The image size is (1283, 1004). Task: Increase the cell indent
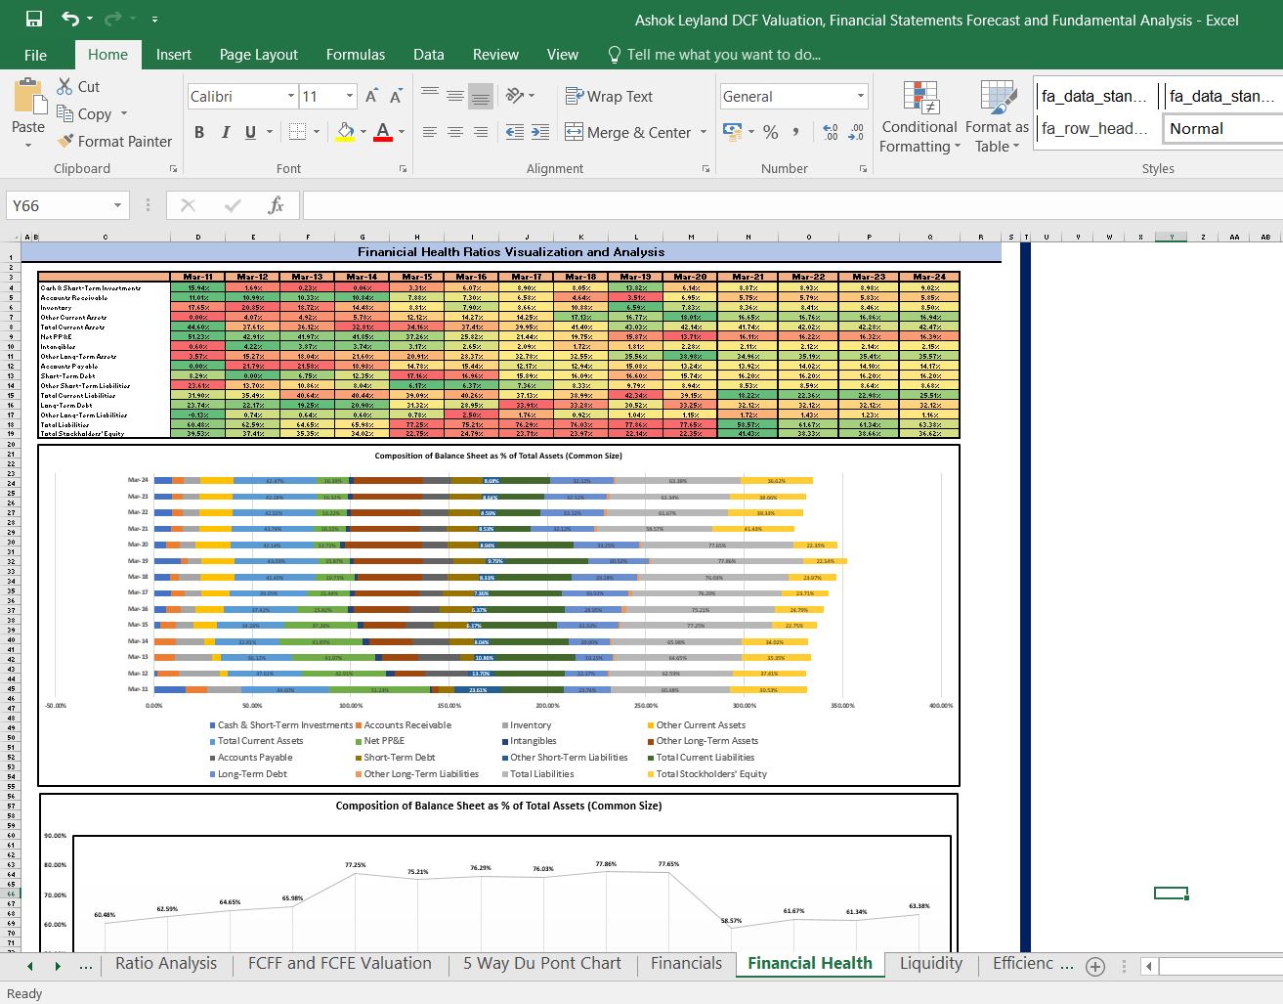pos(539,132)
